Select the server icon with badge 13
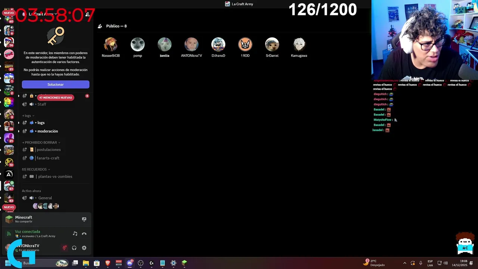This screenshot has height=269, width=478. (9, 162)
